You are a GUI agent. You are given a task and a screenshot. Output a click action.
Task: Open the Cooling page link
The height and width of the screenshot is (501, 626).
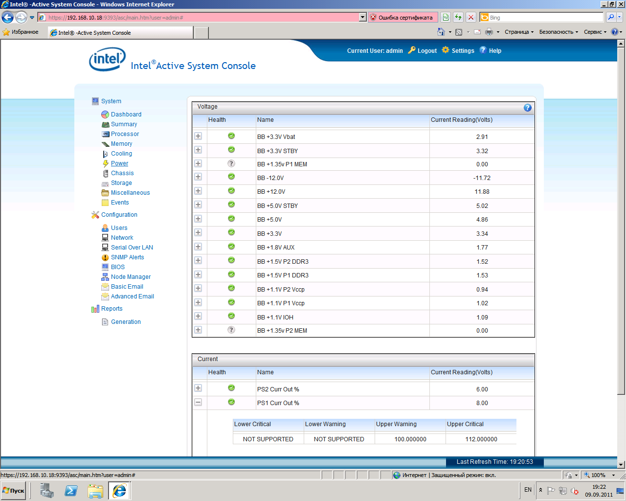point(121,154)
